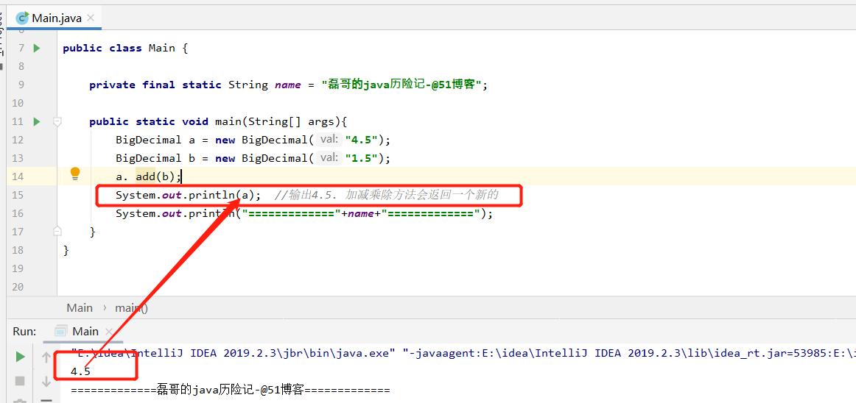Click the Run: panel label
Image resolution: width=856 pixels, height=403 pixels.
24,331
